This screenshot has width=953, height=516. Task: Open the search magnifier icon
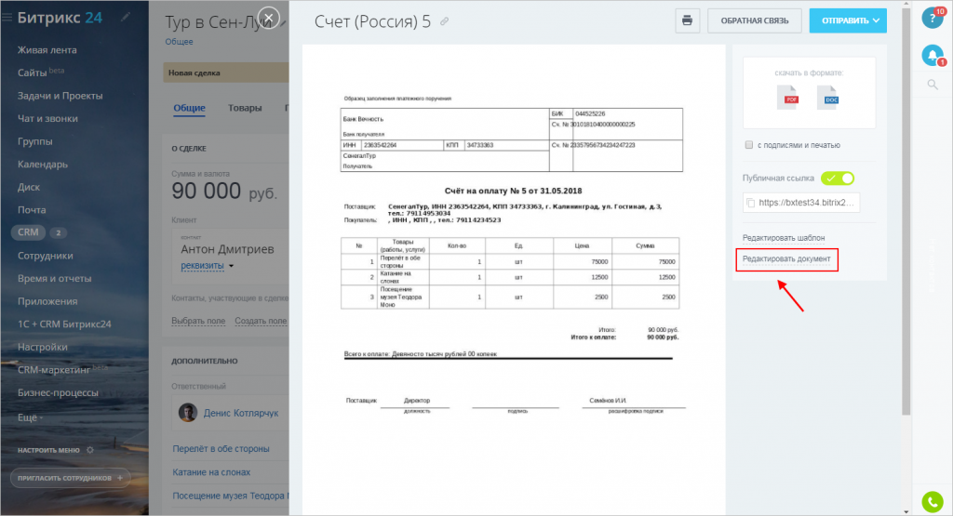tap(933, 85)
